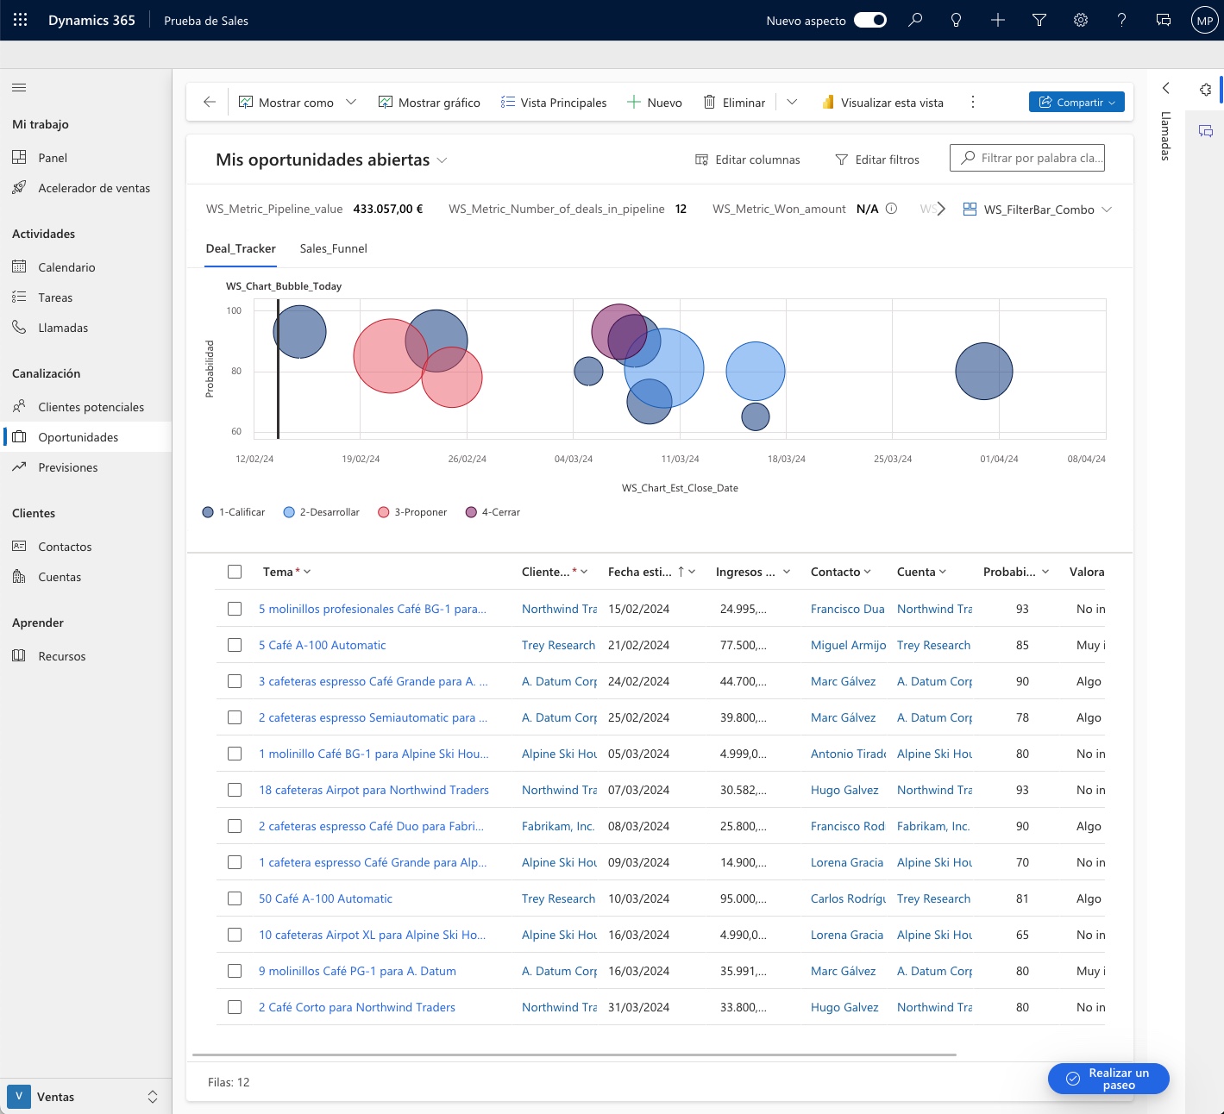Click Vista Principales command
Viewport: 1224px width, 1114px height.
[553, 102]
